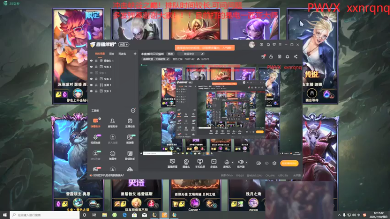The width and height of the screenshot is (390, 219).
Task: Select the active orange scene tab
Action: click(100, 54)
